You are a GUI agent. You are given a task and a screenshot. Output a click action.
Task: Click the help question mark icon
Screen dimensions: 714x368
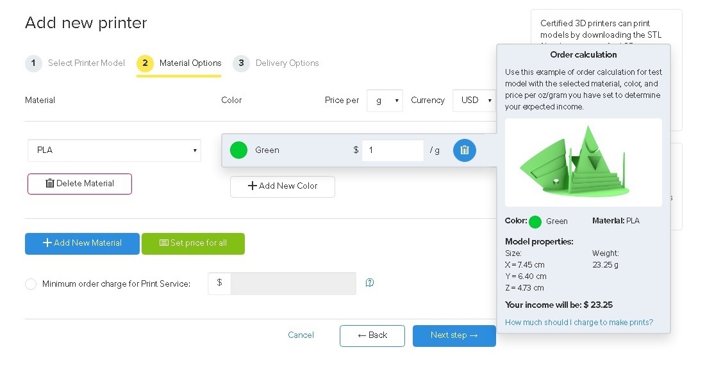point(370,283)
